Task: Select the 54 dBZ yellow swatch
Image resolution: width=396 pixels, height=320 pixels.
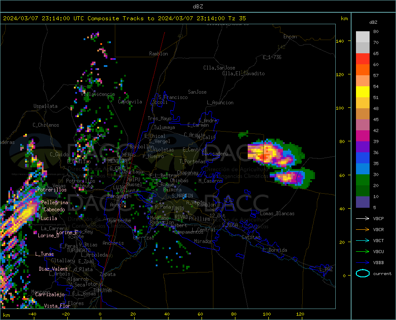Action: click(363, 92)
